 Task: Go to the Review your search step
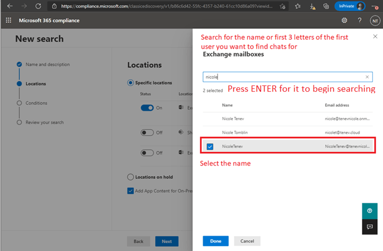45,122
